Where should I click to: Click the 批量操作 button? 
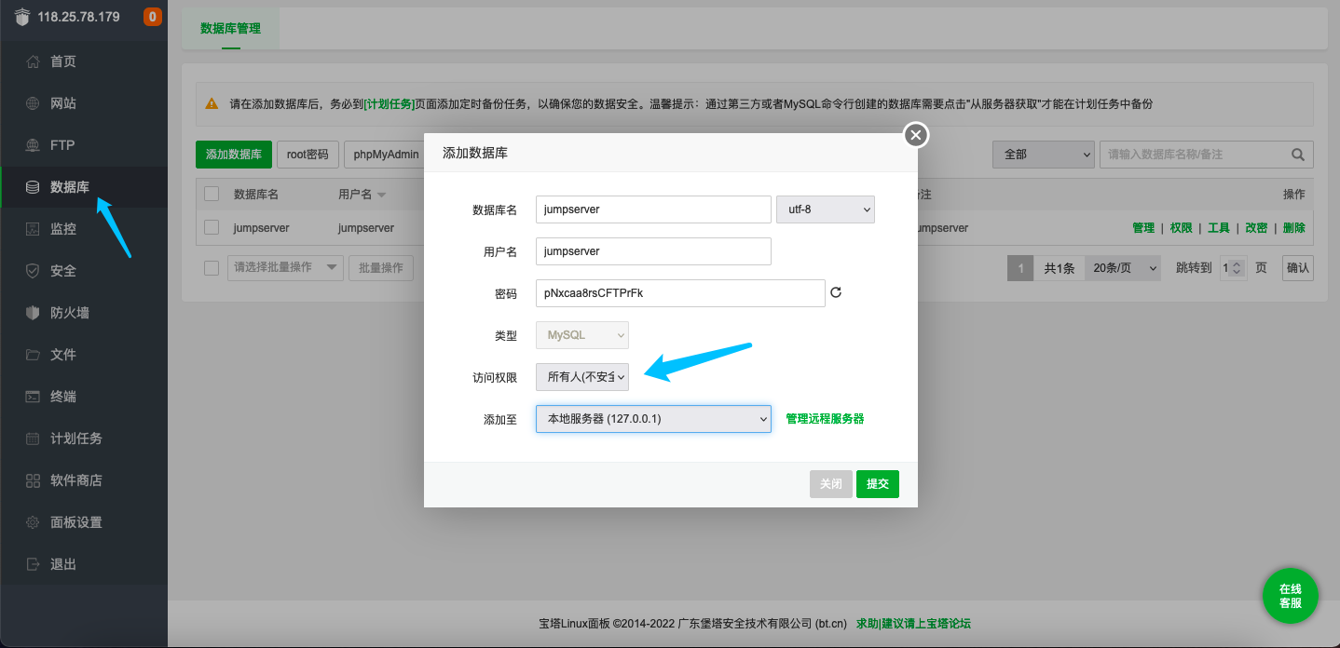(381, 267)
